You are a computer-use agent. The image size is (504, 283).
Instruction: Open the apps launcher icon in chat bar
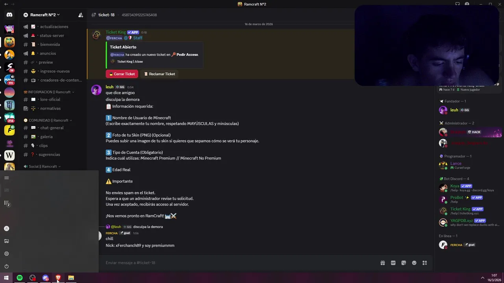(x=425, y=263)
